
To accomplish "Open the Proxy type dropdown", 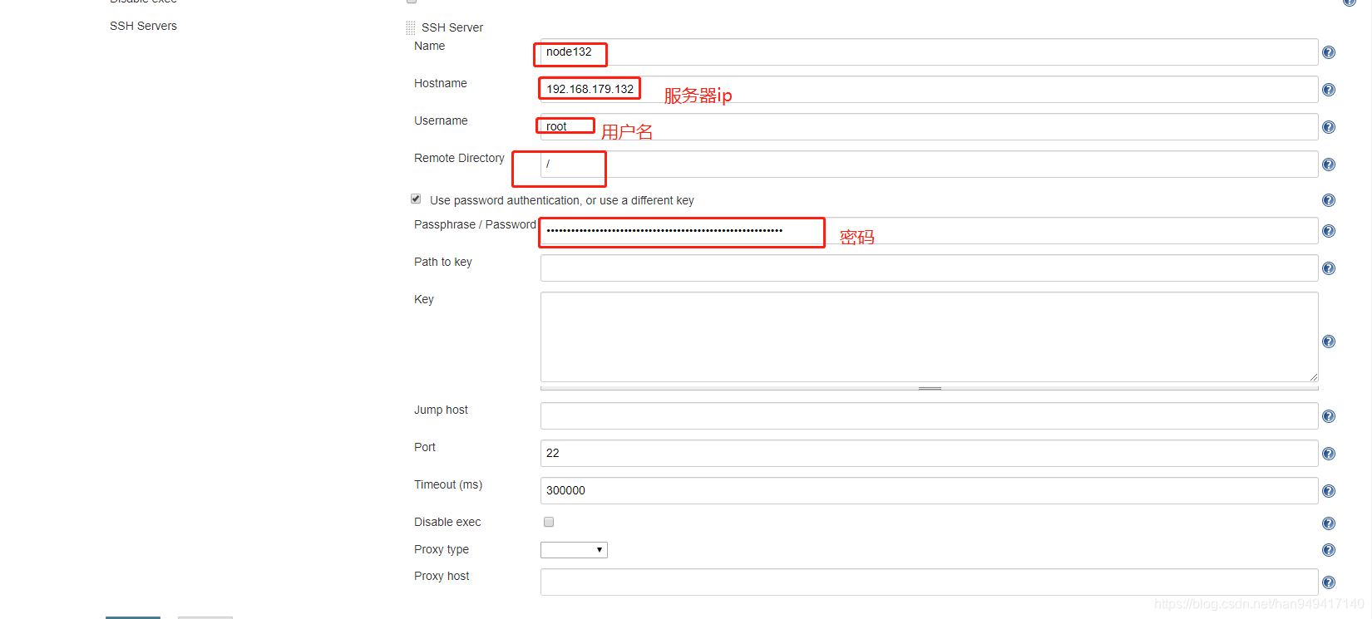I will pyautogui.click(x=574, y=550).
